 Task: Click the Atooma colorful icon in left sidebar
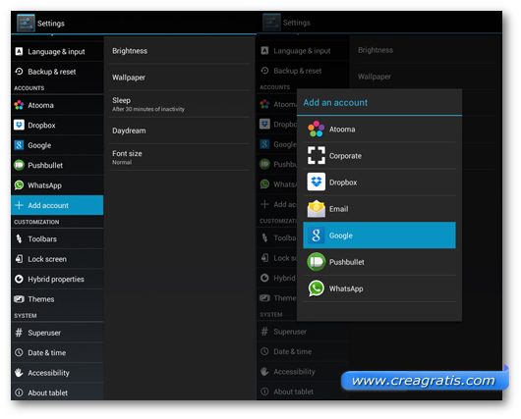[x=19, y=105]
